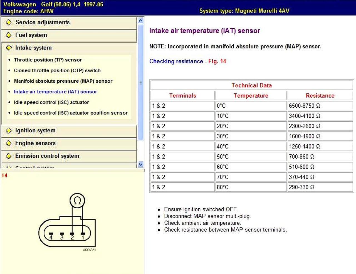Click the arrow icon beside Ignition system
The width and height of the screenshot is (356, 274).
pos(9,130)
